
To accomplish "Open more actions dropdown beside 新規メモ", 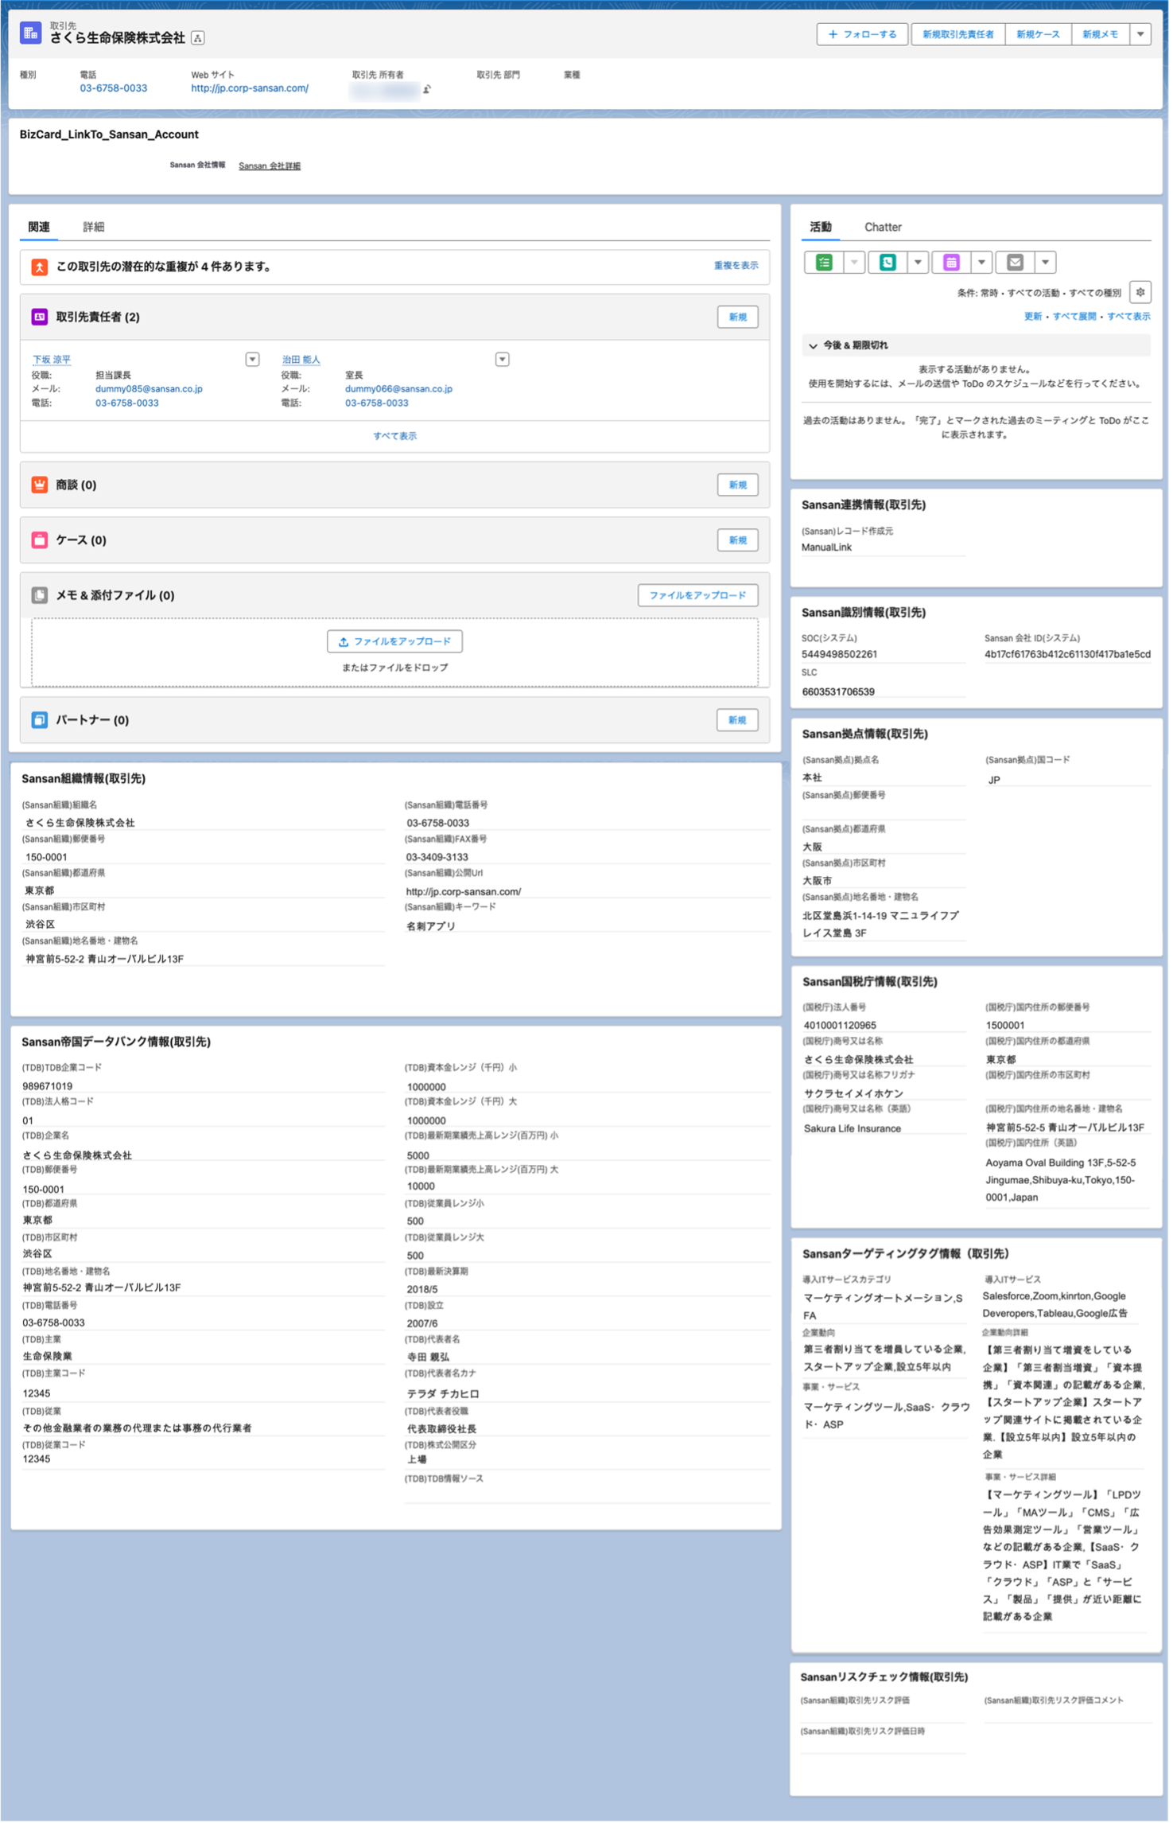I will [1140, 34].
